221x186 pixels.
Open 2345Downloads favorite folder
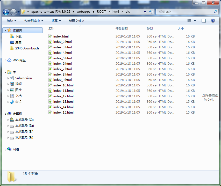(27, 48)
